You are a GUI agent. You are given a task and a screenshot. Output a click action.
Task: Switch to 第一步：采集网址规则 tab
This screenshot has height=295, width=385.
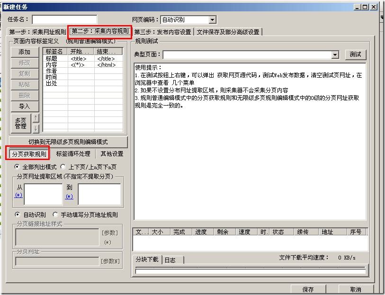click(x=37, y=32)
